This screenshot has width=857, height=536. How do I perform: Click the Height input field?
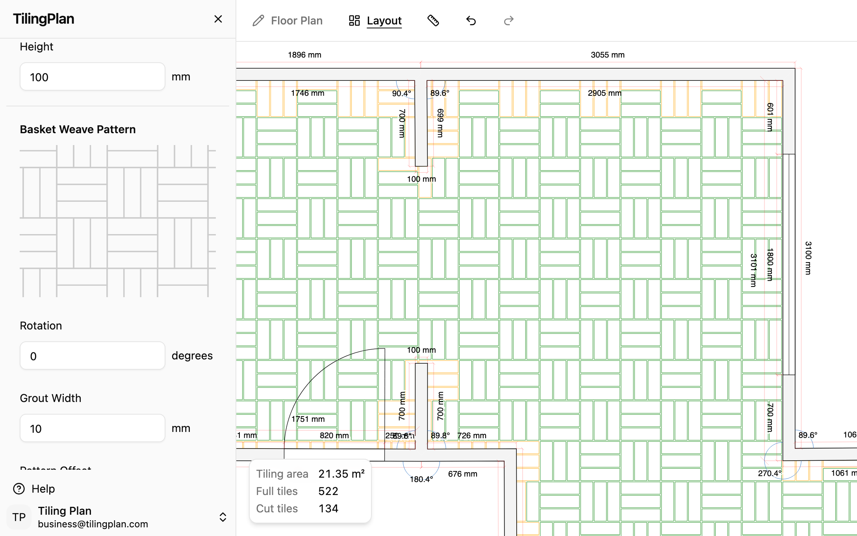(x=93, y=77)
